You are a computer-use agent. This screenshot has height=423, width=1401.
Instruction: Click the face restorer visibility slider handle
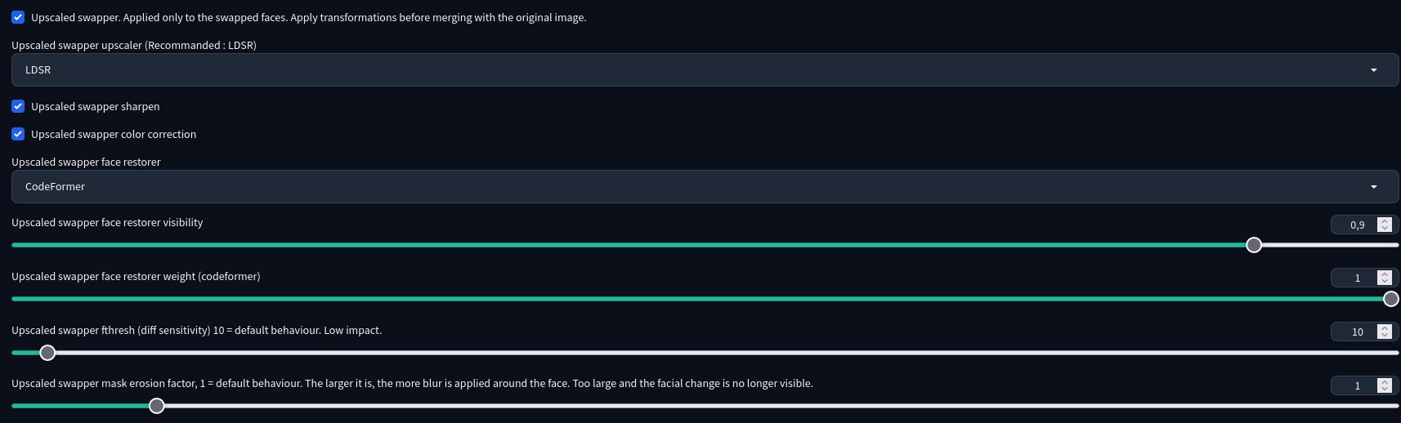click(x=1254, y=245)
